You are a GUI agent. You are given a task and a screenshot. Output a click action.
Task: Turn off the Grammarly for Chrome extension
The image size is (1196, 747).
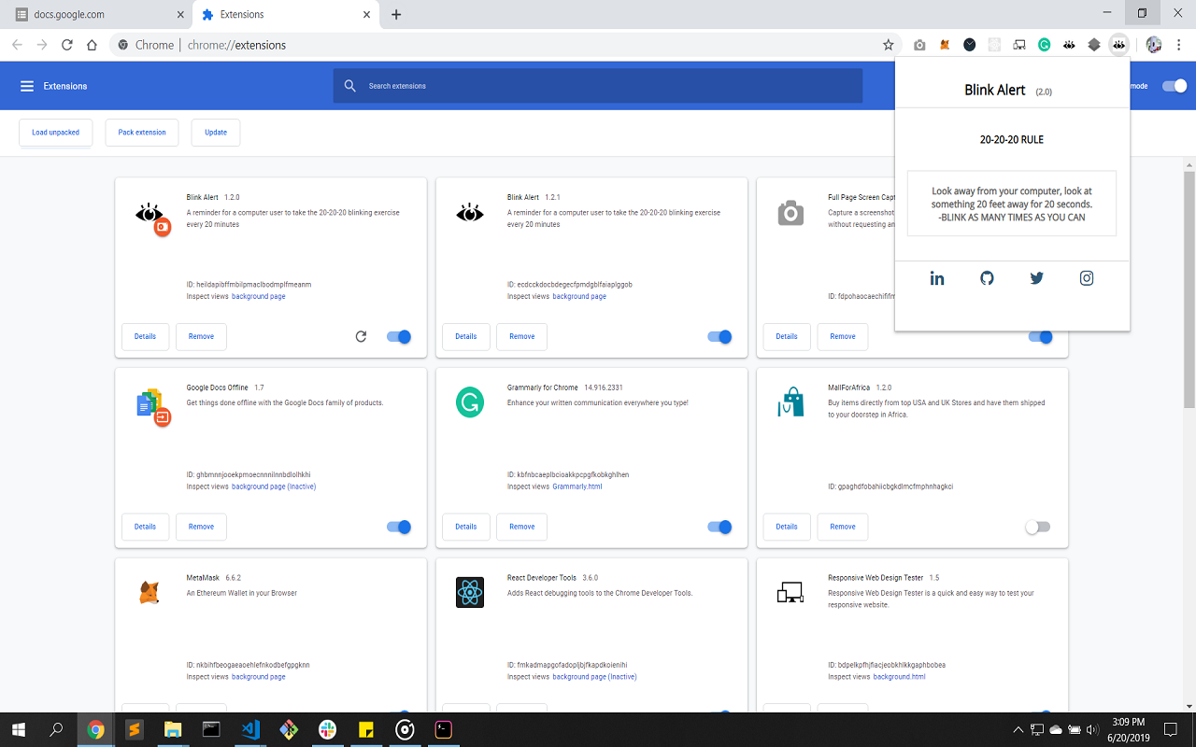719,527
